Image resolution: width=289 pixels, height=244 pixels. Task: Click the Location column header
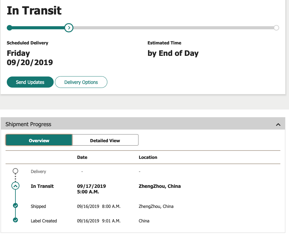click(x=148, y=157)
